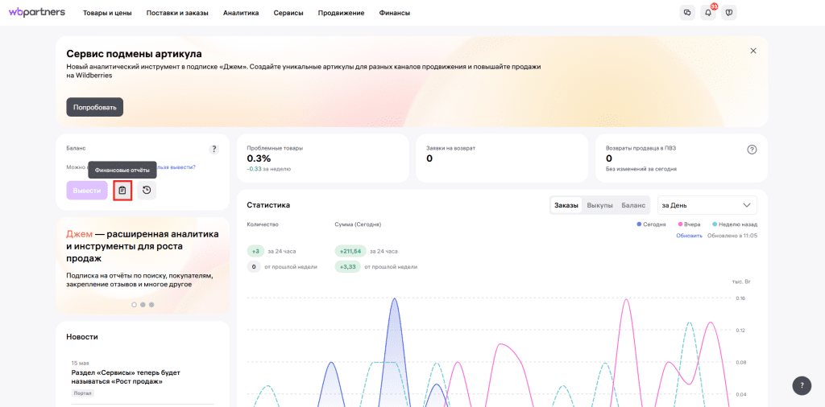Open the floating help button
This screenshot has width=825, height=407.
click(x=802, y=385)
